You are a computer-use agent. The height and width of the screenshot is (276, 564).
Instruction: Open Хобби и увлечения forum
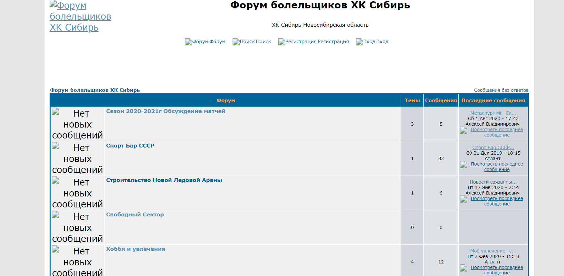[x=136, y=249]
